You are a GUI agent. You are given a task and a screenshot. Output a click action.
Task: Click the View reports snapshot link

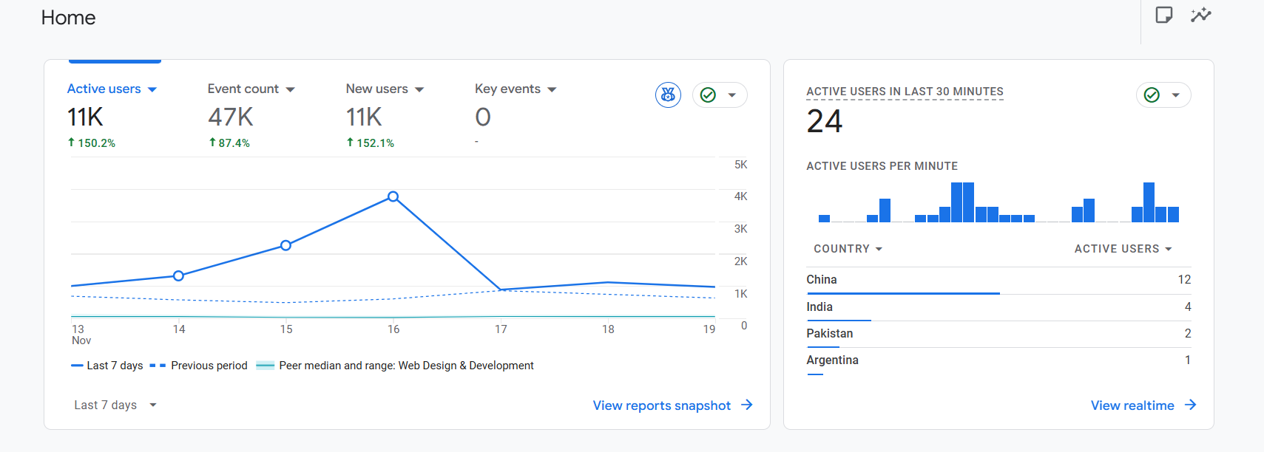(x=661, y=405)
